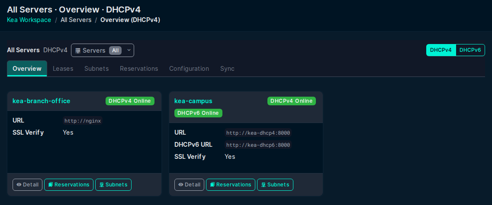The image size is (492, 205).
Task: Click Overview (DHCPv4) breadcrumb text
Action: click(130, 20)
